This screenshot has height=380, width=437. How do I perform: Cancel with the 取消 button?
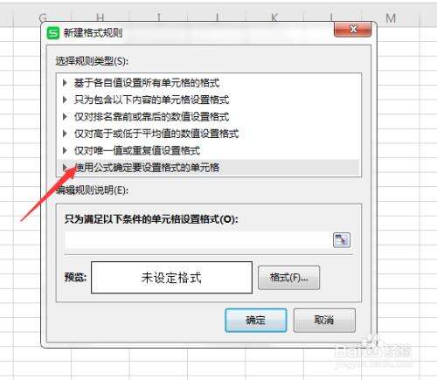[324, 321]
